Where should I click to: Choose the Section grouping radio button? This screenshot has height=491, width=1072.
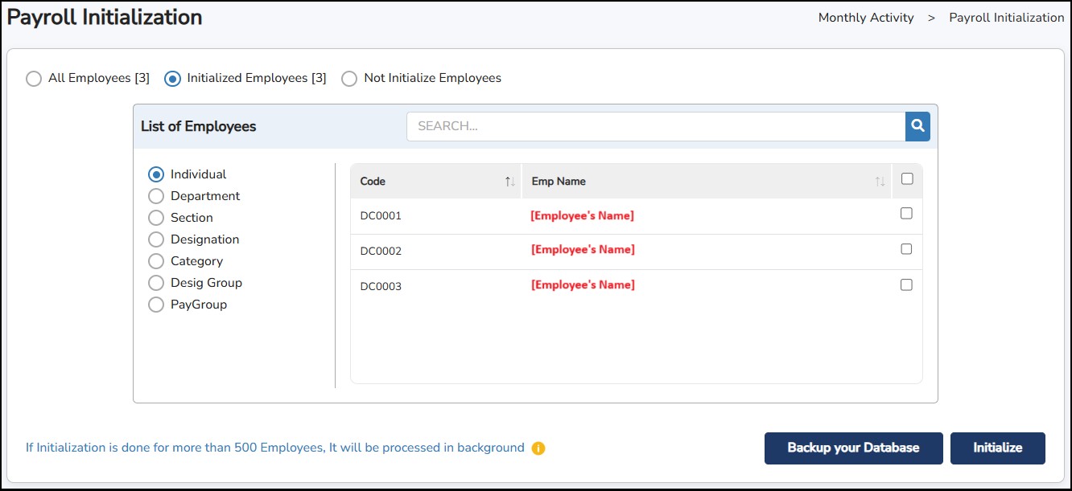pos(156,218)
